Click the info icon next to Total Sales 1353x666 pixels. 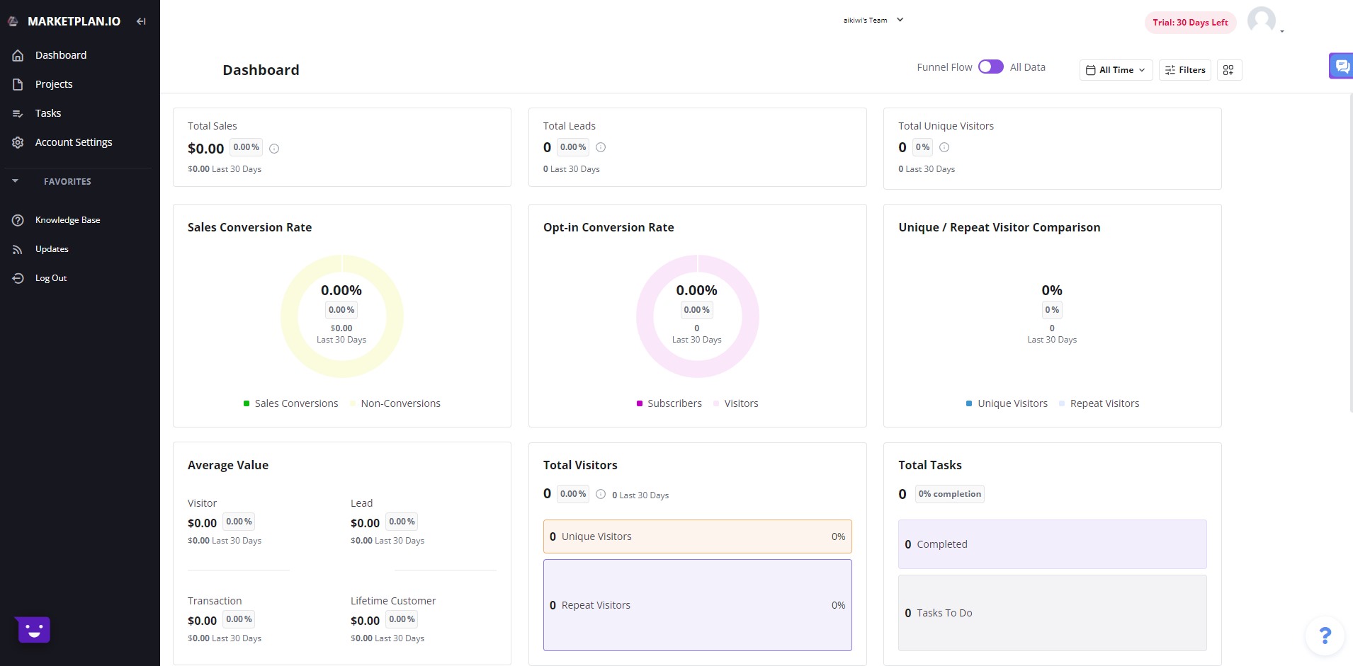274,149
